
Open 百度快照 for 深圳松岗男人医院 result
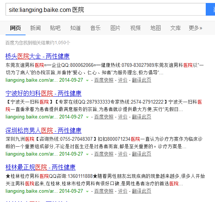(x=104, y=154)
